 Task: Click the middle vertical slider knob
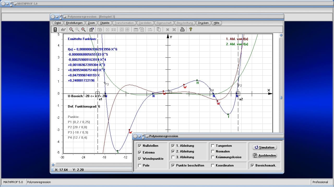281,98
